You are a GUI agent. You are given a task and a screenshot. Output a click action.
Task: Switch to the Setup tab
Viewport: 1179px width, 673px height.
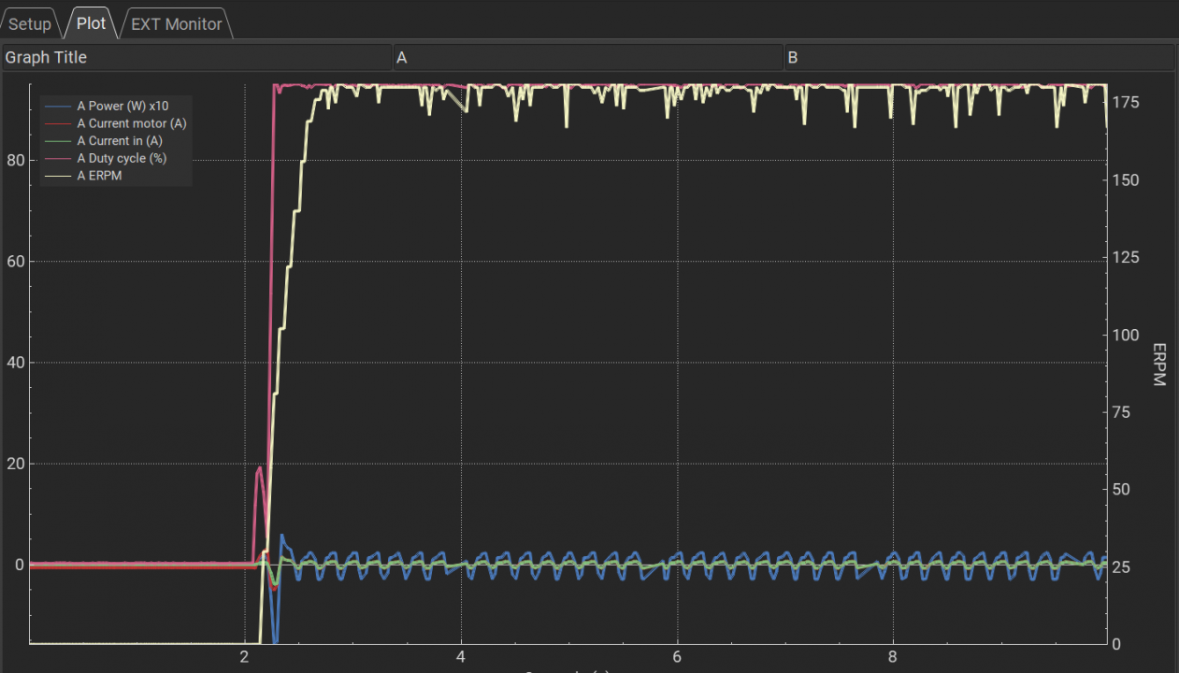point(30,23)
